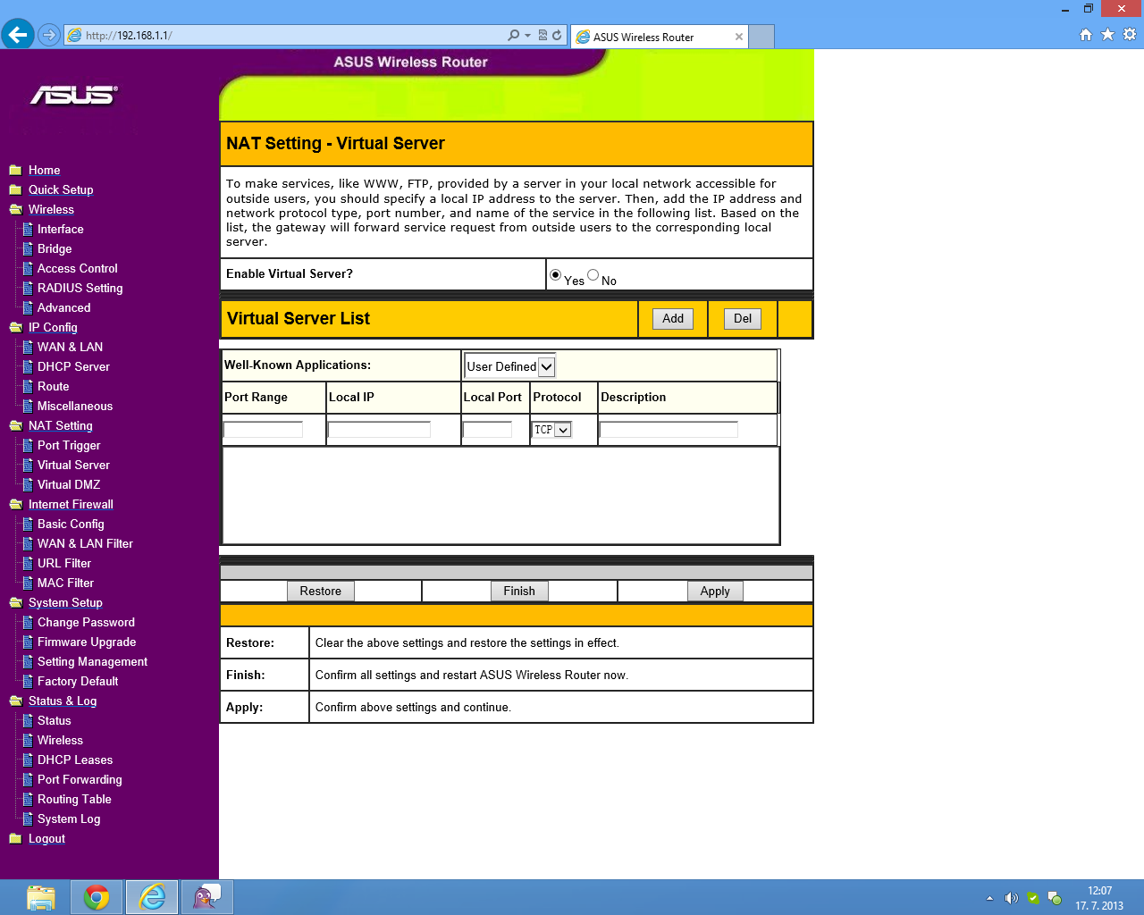Open the Internet Firewall menu section
The image size is (1144, 915).
71,504
